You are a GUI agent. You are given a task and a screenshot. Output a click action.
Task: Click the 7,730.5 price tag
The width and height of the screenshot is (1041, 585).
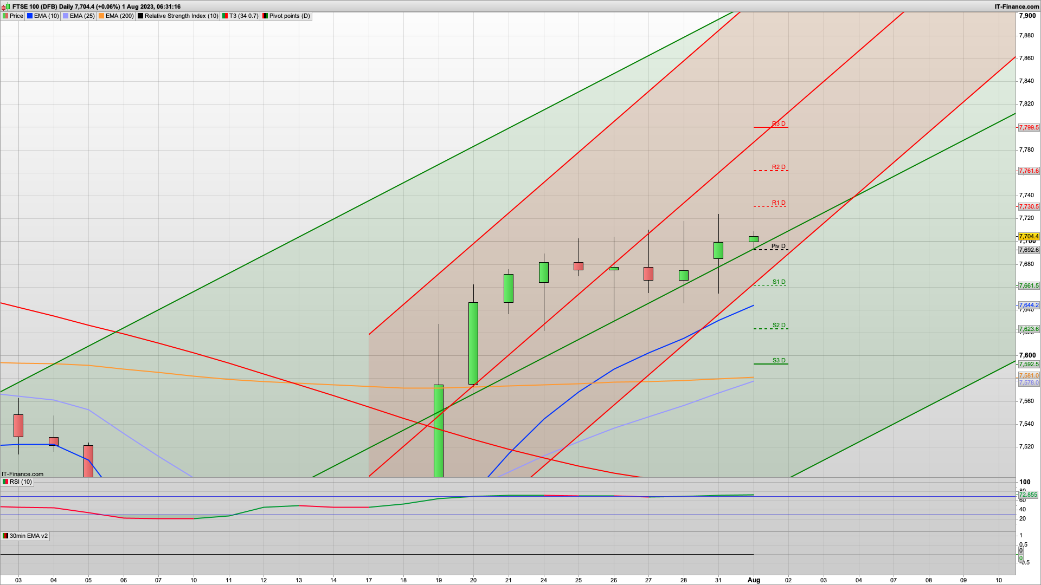click(1029, 207)
